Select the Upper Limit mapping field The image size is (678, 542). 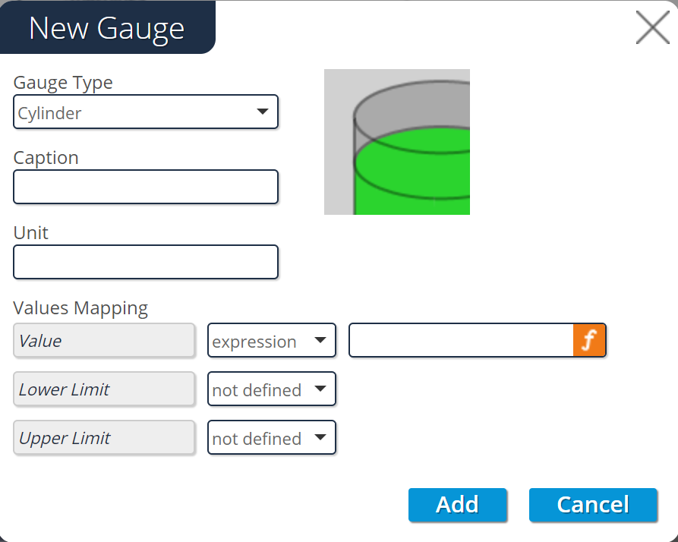pos(104,438)
